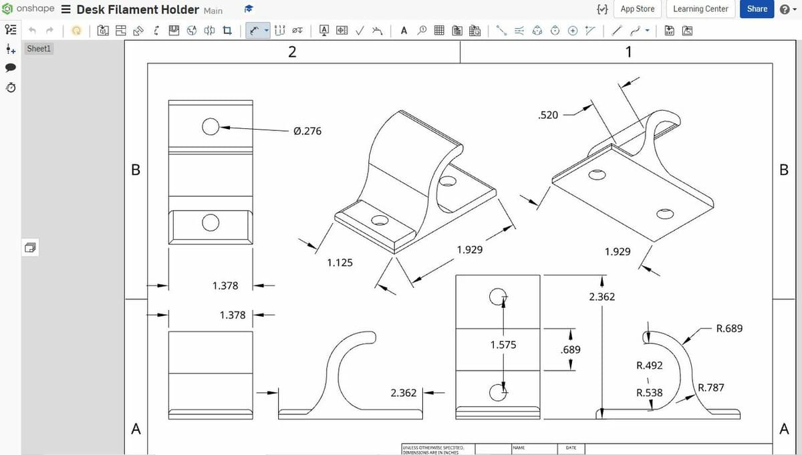The image size is (802, 455).
Task: Select the R.689 radius dimension
Action: pos(729,328)
